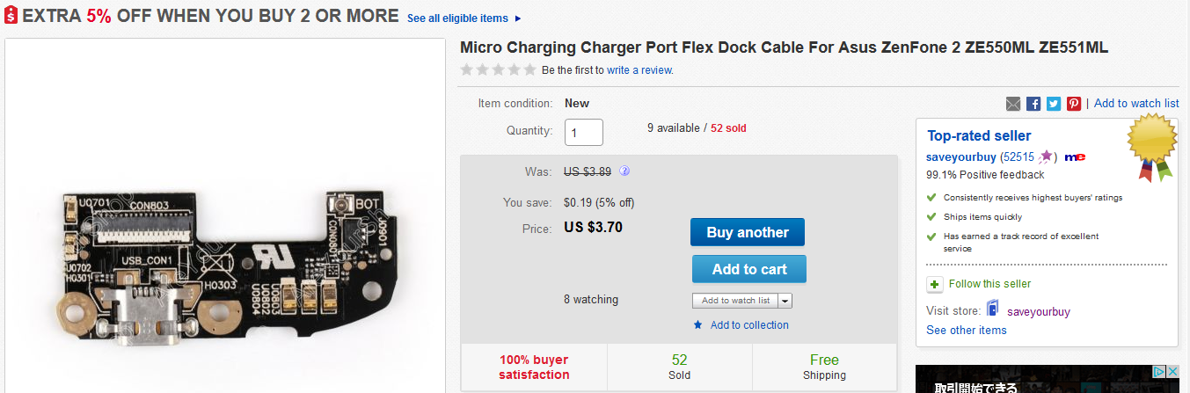Focus the Quantity input field
1190x393 pixels.
[x=584, y=133]
